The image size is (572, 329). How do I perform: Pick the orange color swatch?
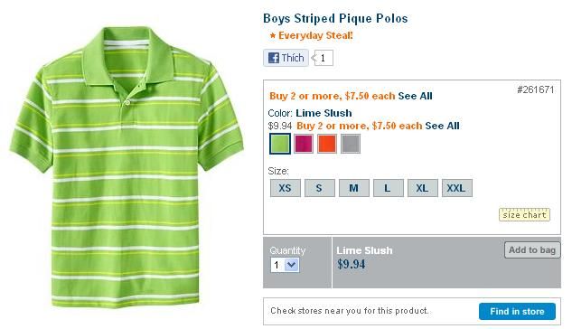(x=327, y=144)
